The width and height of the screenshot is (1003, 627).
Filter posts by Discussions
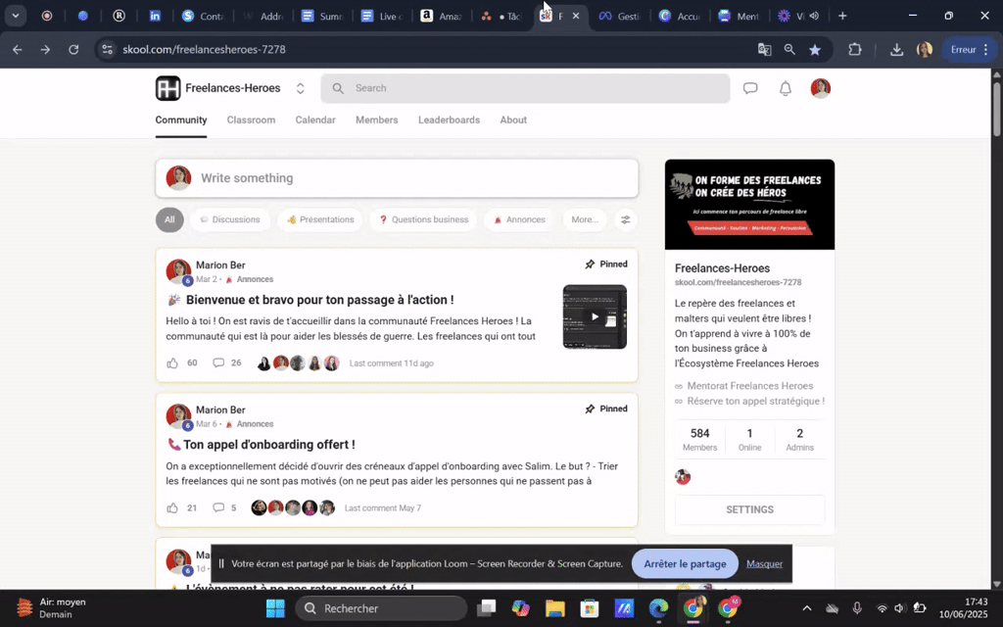229,219
